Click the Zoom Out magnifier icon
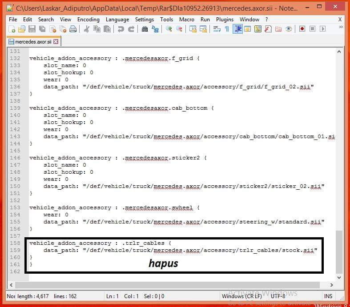Image resolution: width=350 pixels, height=307 pixels. pos(179,29)
